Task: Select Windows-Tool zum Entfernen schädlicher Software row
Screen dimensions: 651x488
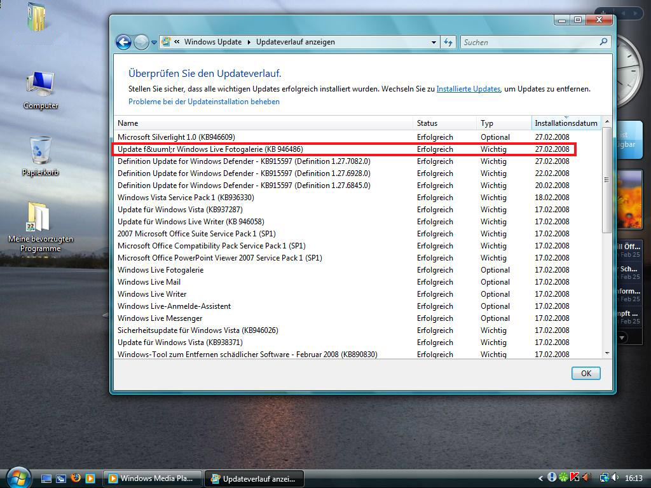Action: 357,354
